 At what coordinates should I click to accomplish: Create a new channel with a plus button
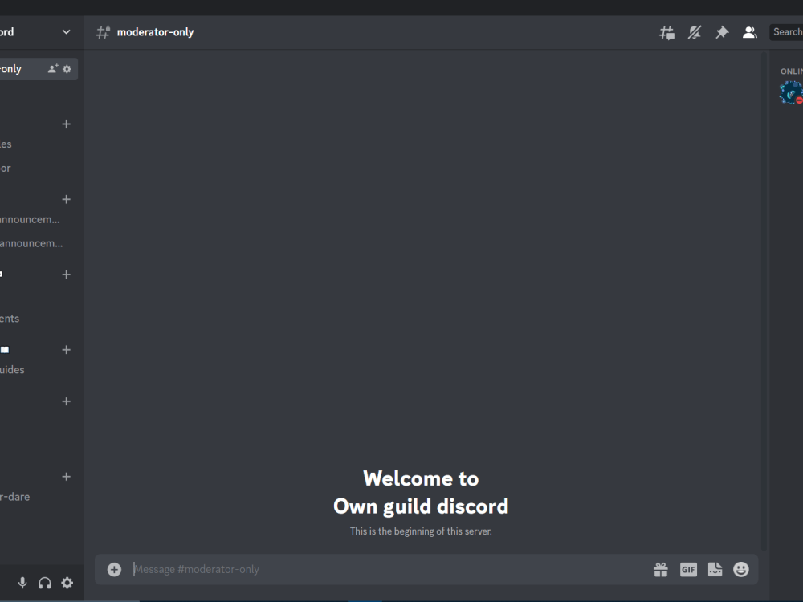point(66,124)
